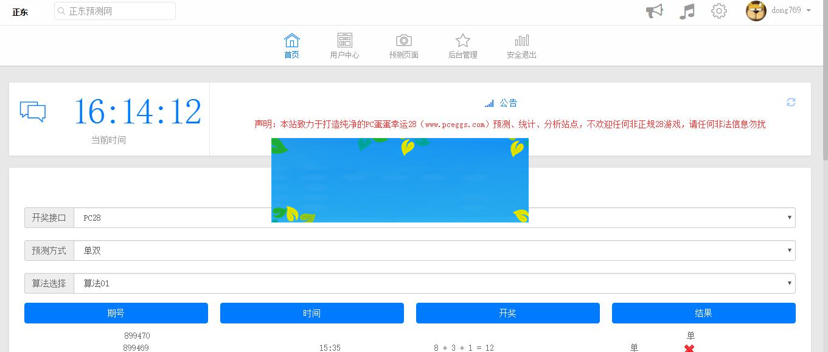
Task: Open the music note icon
Action: coord(686,10)
